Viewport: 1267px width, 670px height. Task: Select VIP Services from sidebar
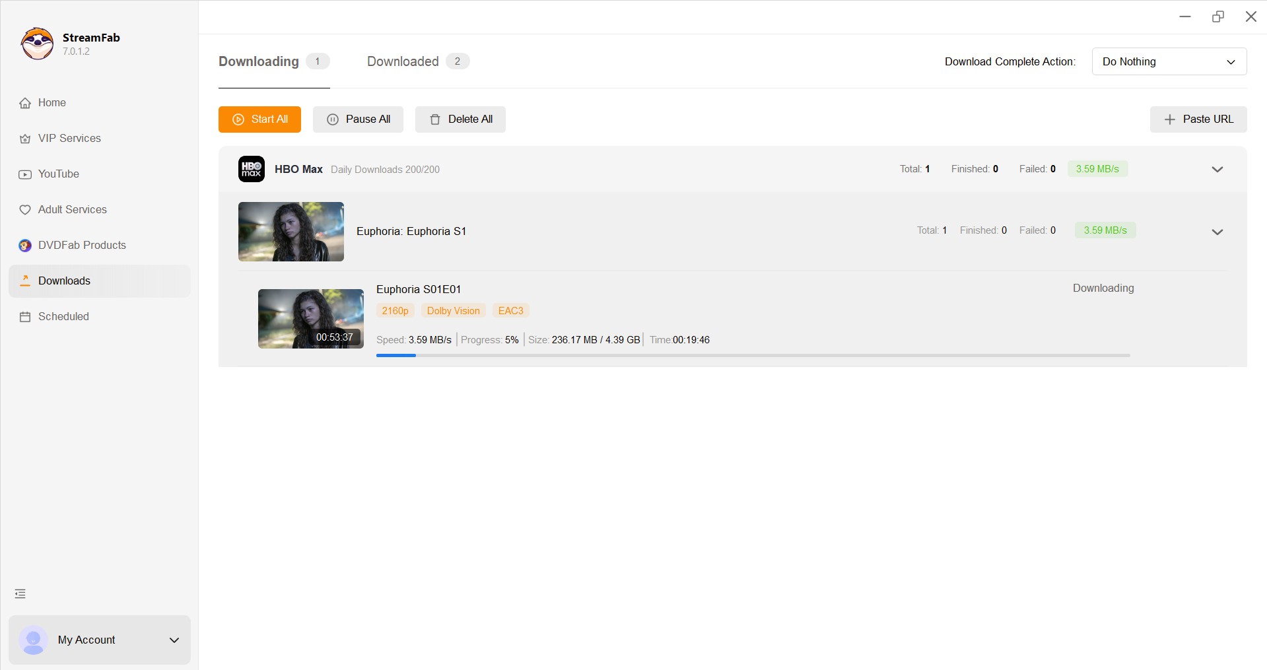tap(69, 138)
